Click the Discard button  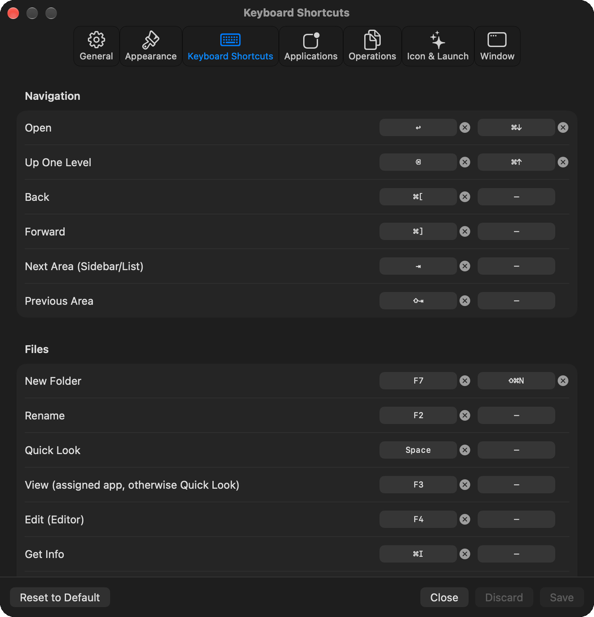pyautogui.click(x=504, y=598)
